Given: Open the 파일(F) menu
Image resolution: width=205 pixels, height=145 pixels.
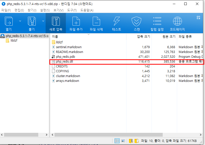Looking at the screenshot, I should coord(6,10).
